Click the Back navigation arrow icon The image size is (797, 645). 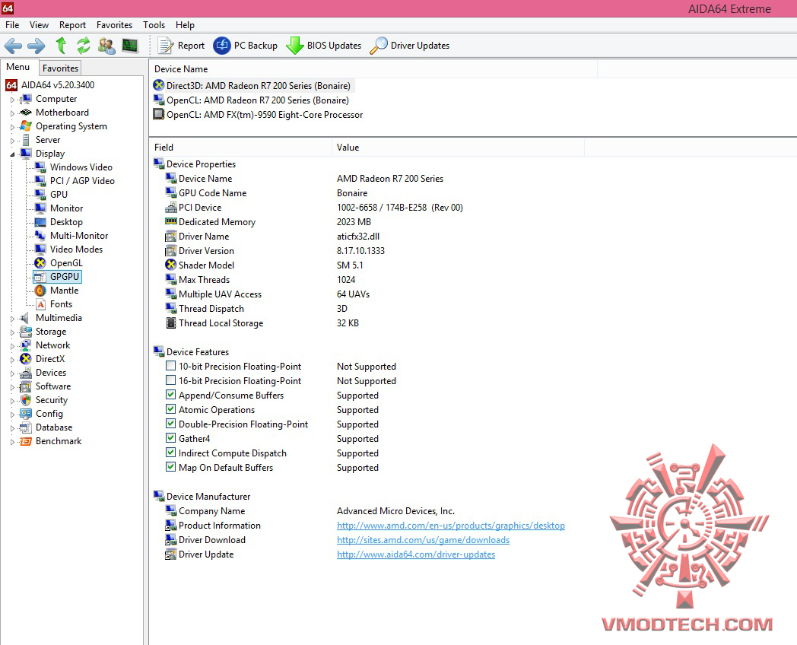[x=13, y=46]
